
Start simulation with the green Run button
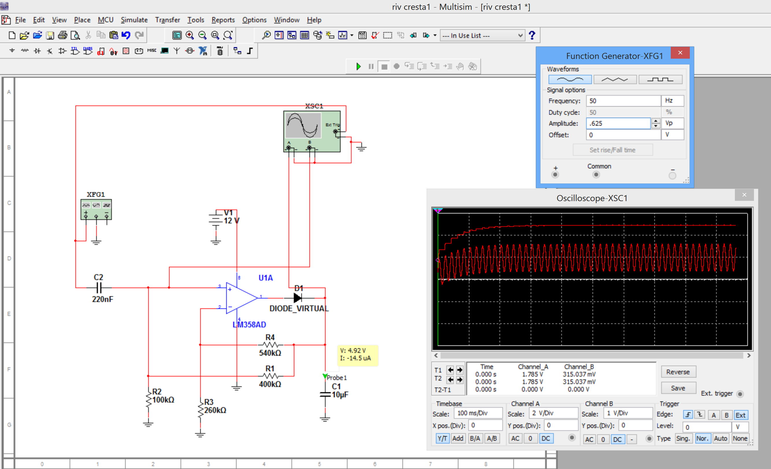[x=358, y=66]
